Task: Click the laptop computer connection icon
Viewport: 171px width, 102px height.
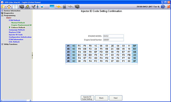Action: point(52,7)
